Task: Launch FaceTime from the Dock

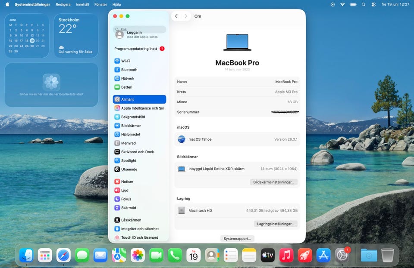Action: click(156, 255)
